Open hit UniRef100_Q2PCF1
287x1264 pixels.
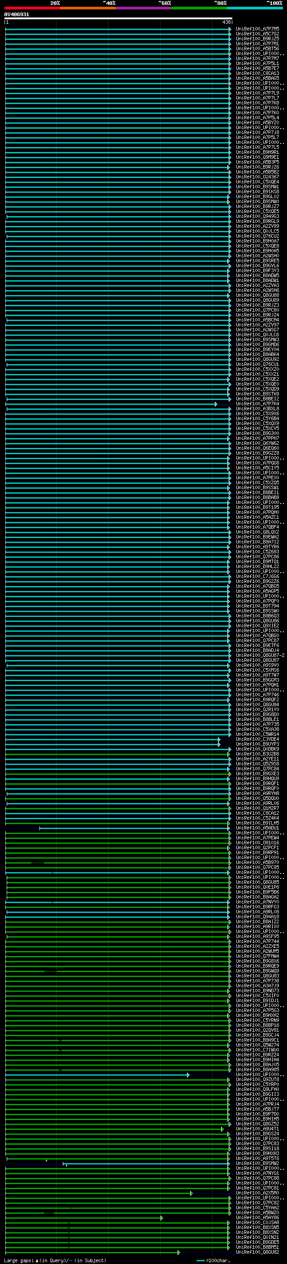click(x=257, y=847)
